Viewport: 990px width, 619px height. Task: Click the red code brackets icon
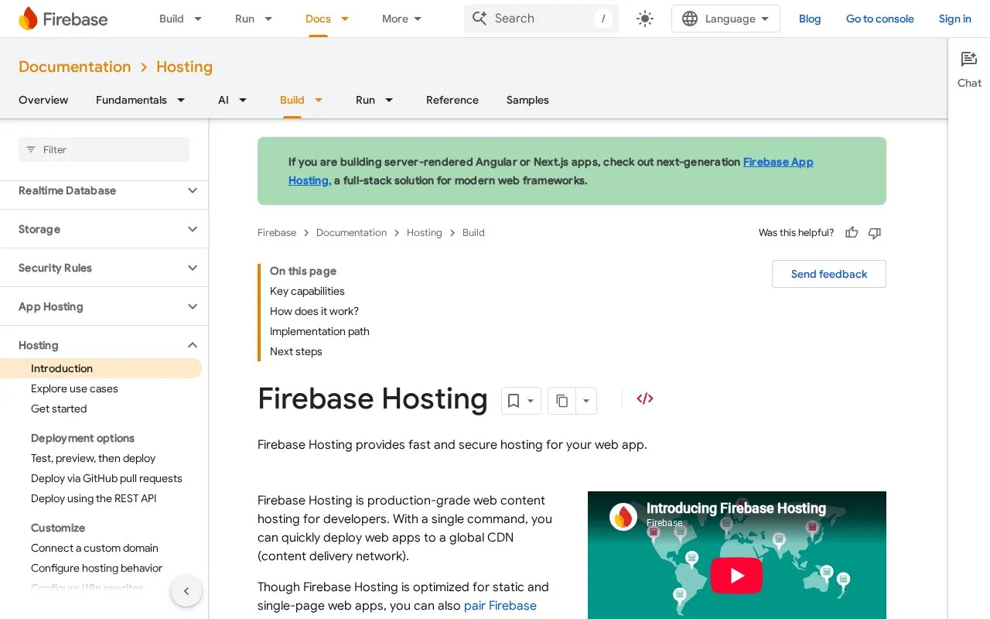pyautogui.click(x=645, y=398)
